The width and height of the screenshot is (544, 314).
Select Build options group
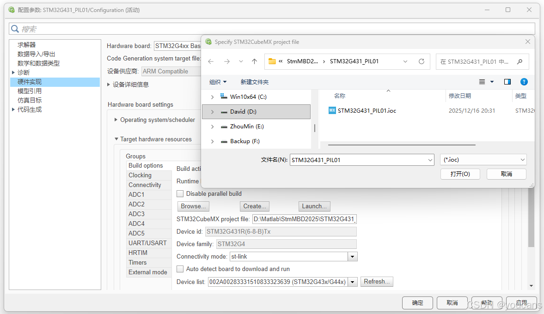[x=149, y=166]
